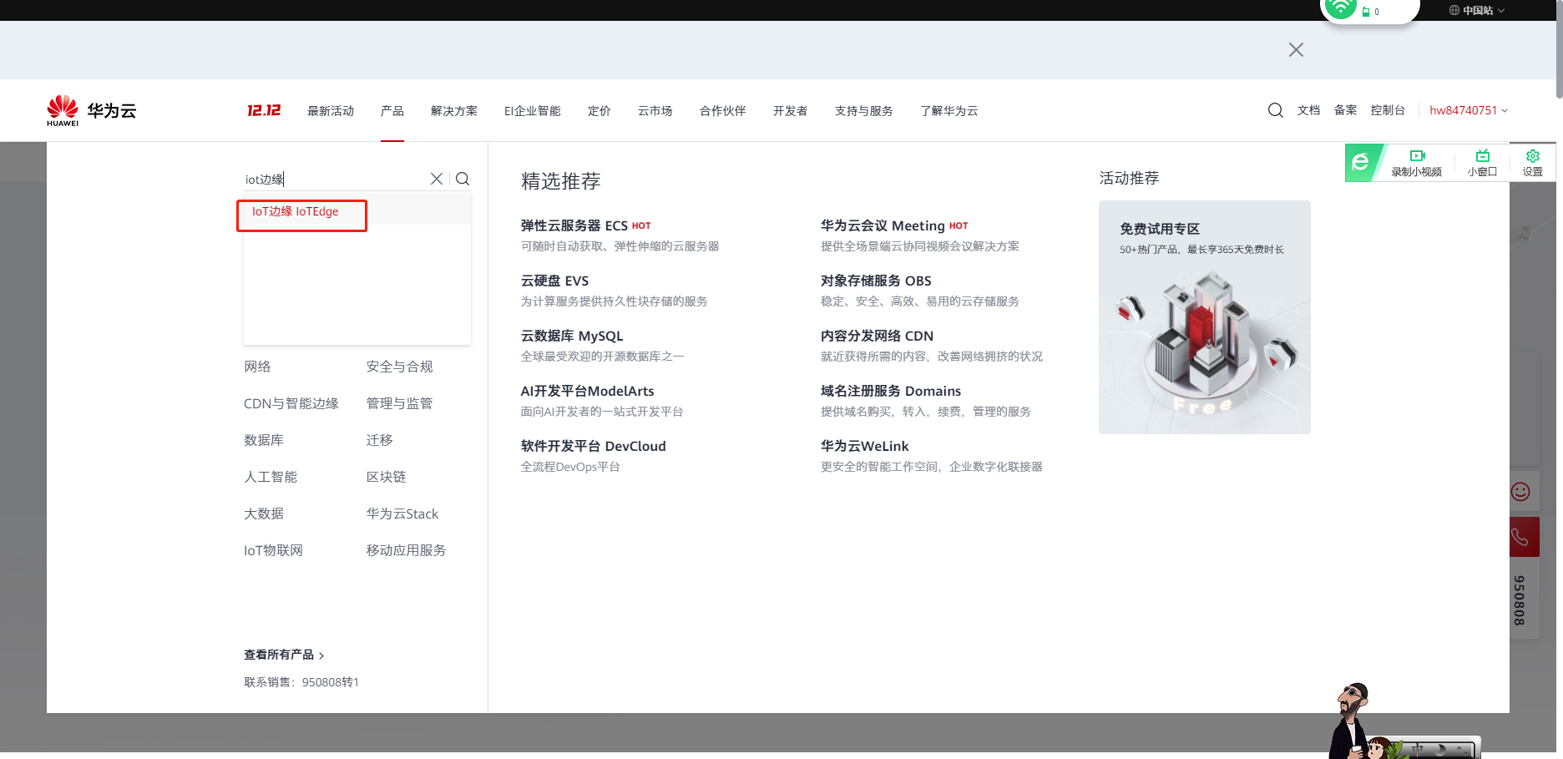Open the EI企业智能 menu
The height and width of the screenshot is (759, 1563).
pos(533,110)
